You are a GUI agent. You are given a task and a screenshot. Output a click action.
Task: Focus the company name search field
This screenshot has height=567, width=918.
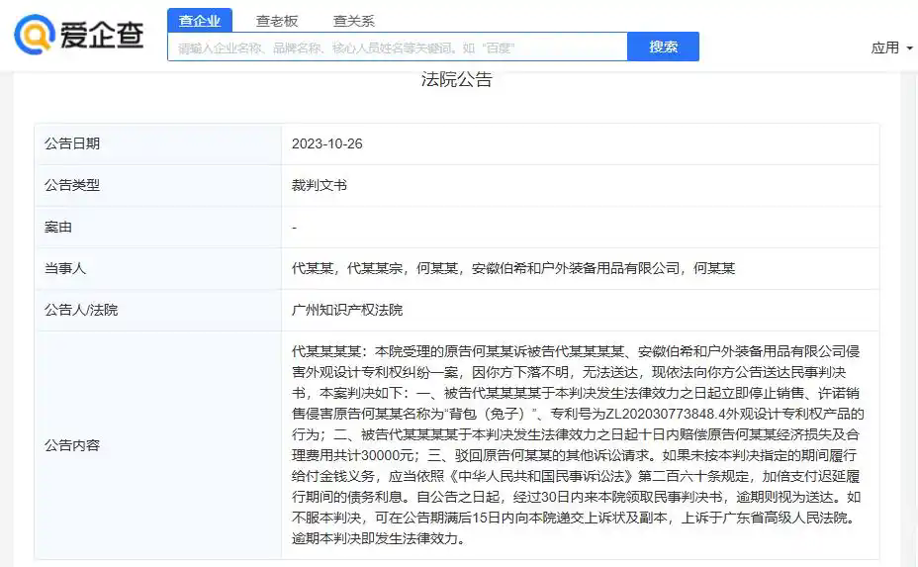coord(398,47)
